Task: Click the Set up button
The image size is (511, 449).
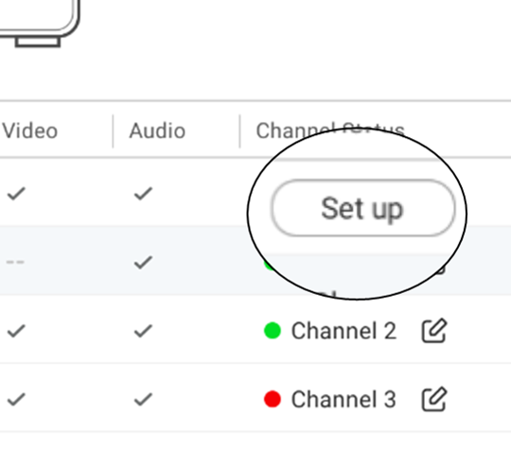Action: click(x=362, y=208)
